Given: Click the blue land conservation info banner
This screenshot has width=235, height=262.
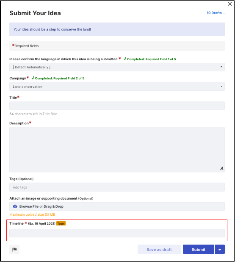Looking at the screenshot, I should [x=117, y=29].
